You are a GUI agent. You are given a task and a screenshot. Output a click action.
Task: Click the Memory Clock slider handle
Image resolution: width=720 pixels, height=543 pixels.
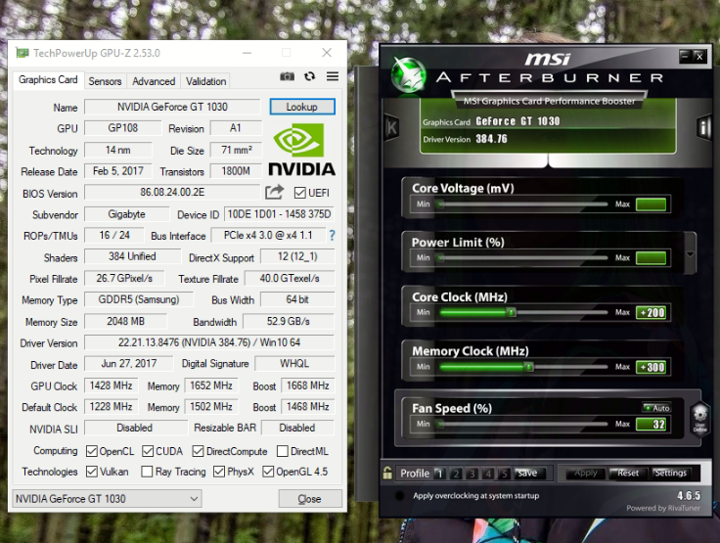[x=529, y=367]
